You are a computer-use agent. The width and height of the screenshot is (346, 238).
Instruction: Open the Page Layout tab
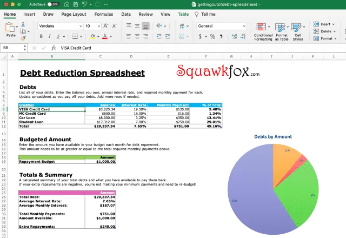(x=74, y=14)
